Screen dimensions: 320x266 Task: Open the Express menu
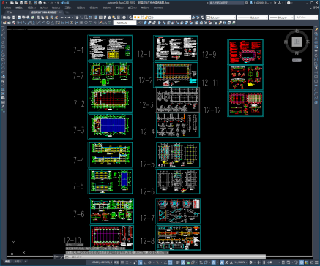click(158, 7)
